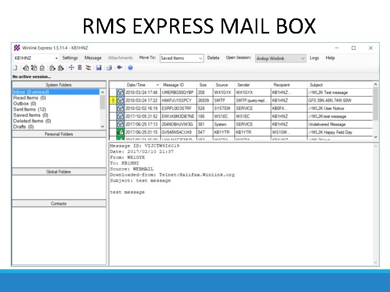Click the new message blank page icon
390x292 pixels.
tap(15, 68)
